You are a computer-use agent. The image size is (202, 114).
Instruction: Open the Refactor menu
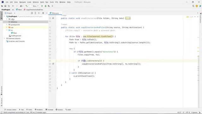point(36,2)
